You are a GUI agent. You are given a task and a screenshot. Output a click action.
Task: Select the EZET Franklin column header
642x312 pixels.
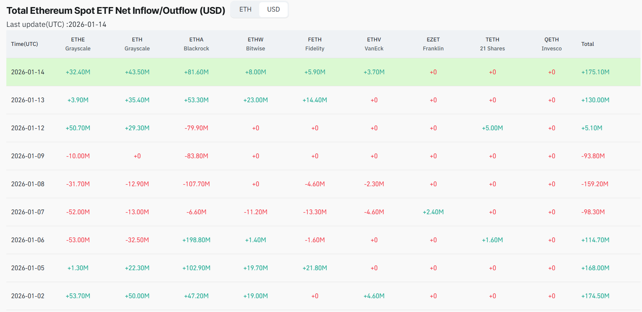click(433, 44)
